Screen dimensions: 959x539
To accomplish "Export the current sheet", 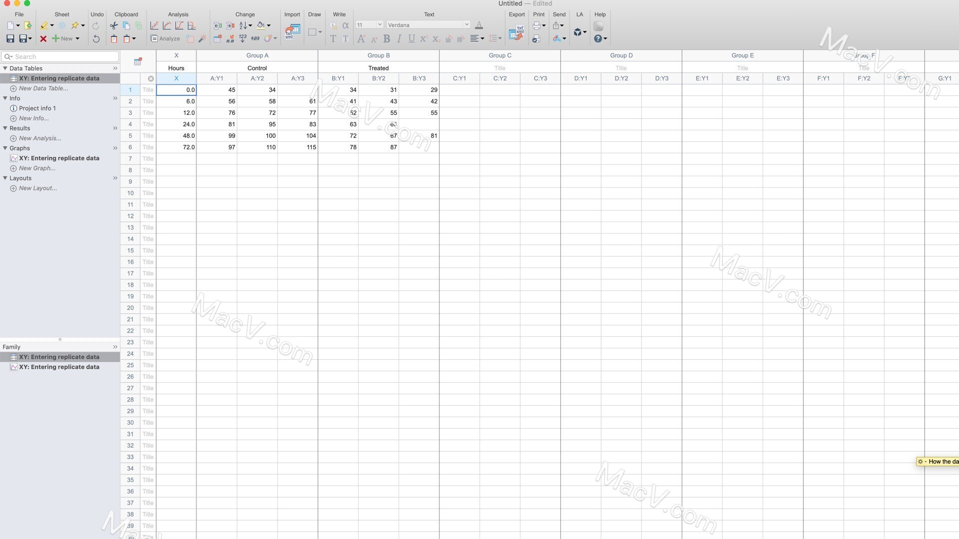I will click(516, 32).
